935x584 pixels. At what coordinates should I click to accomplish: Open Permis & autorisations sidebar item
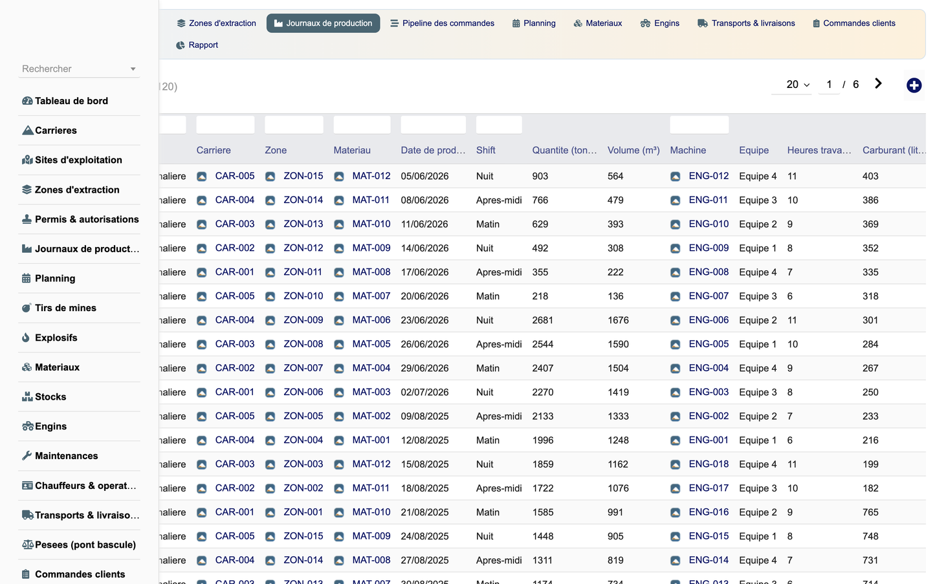click(79, 220)
